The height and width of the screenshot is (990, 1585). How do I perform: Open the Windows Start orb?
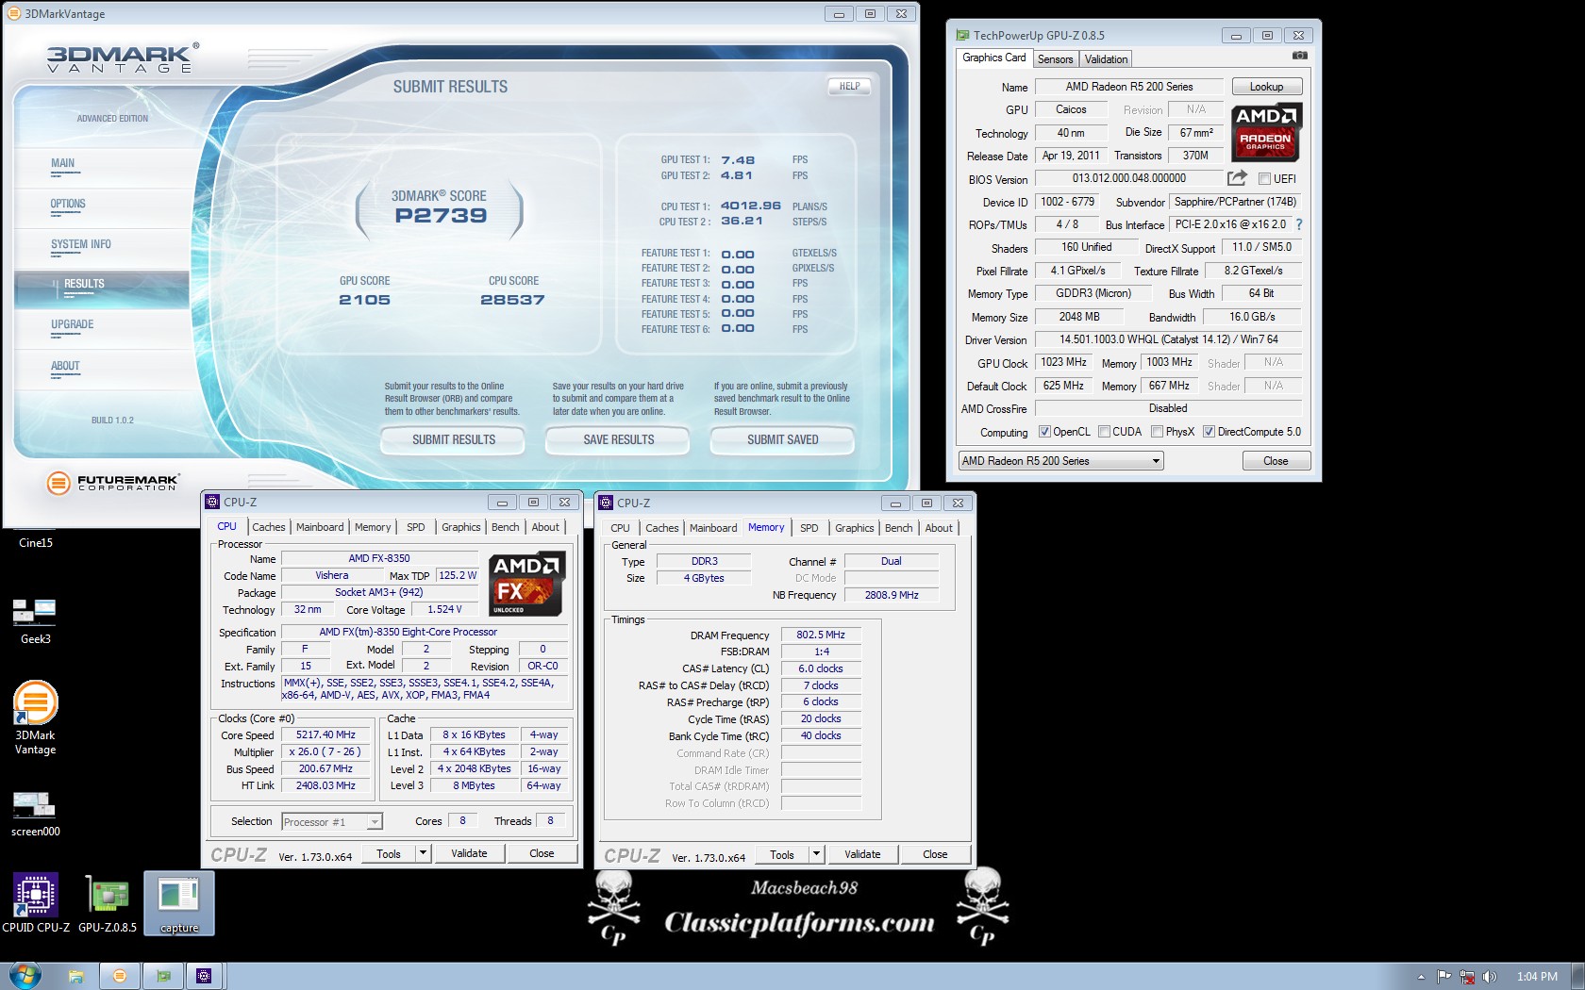25,975
